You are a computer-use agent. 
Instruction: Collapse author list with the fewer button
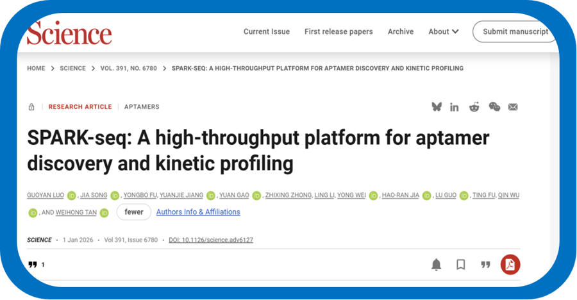click(134, 212)
